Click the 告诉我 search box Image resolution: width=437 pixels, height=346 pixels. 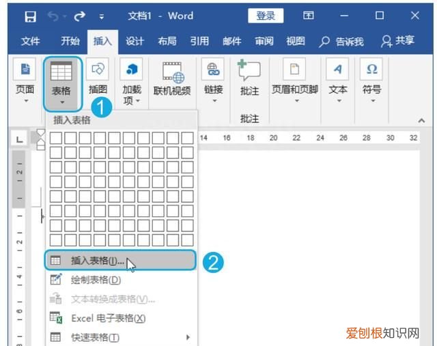(341, 42)
